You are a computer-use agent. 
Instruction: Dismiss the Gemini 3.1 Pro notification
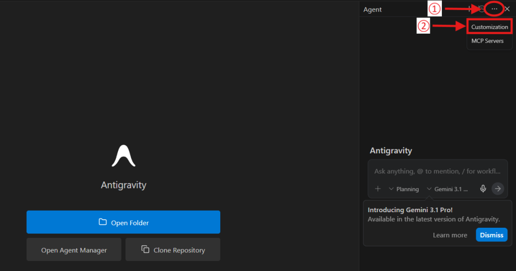tap(491, 235)
